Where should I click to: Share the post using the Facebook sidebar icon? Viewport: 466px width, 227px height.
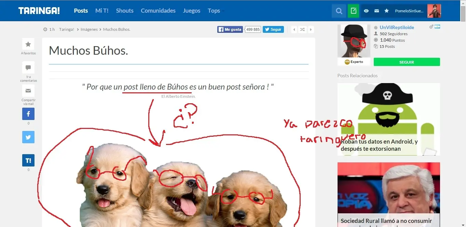click(28, 114)
